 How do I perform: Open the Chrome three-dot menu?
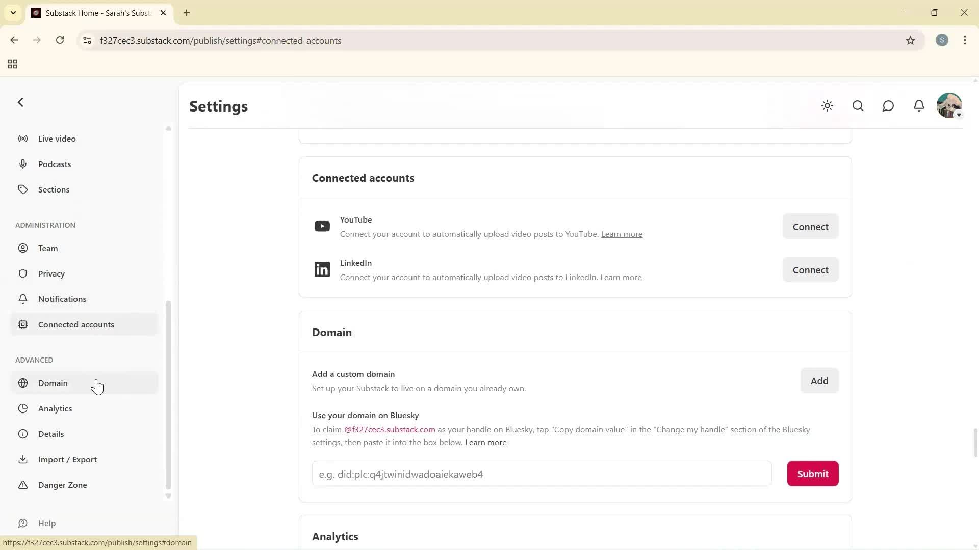click(x=965, y=40)
